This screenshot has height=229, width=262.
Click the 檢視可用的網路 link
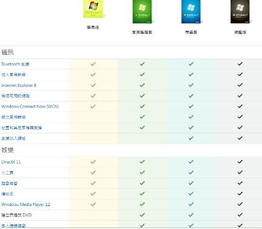coord(15,96)
